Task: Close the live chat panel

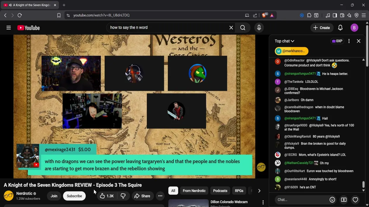Action: pos(359,41)
